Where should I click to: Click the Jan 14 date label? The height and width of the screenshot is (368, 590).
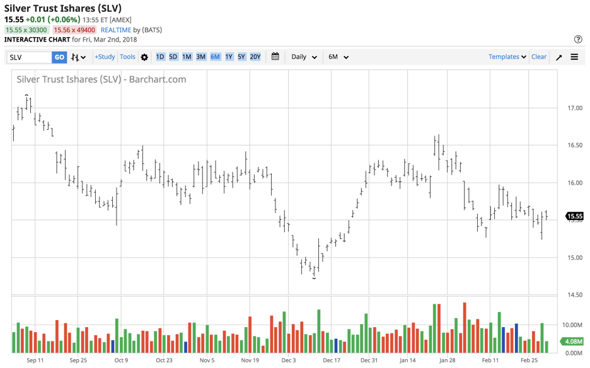(407, 360)
